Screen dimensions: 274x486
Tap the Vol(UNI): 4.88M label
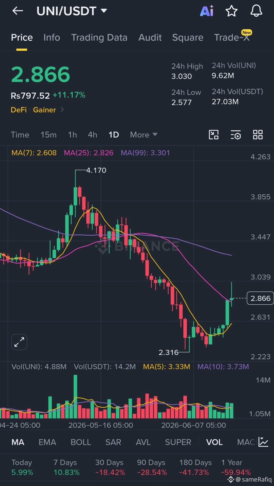click(x=39, y=367)
